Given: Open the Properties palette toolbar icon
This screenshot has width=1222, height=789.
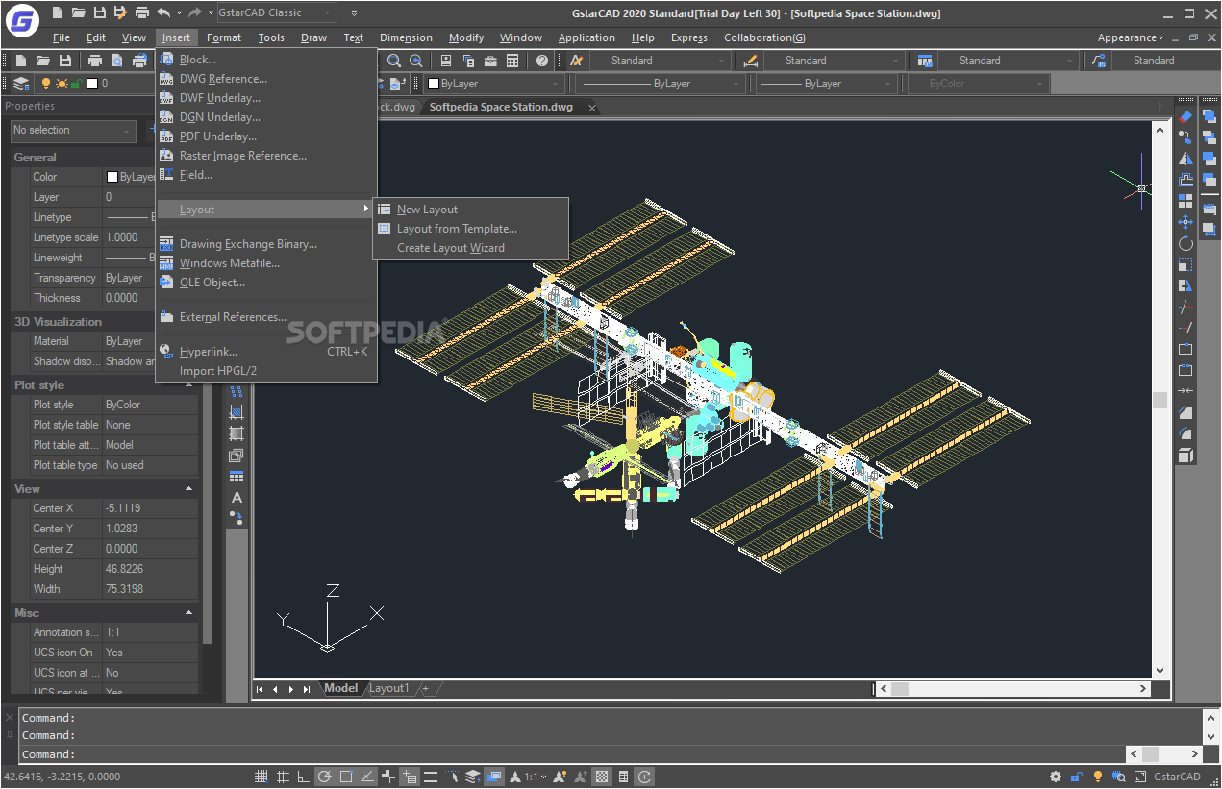Looking at the screenshot, I should 446,61.
